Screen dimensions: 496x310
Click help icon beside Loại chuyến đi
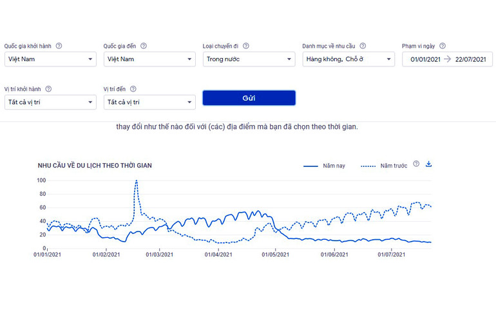click(x=246, y=46)
